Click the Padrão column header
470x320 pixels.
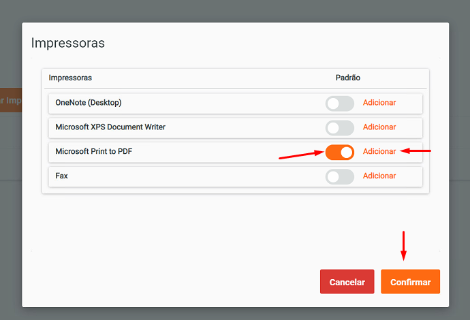tap(347, 78)
